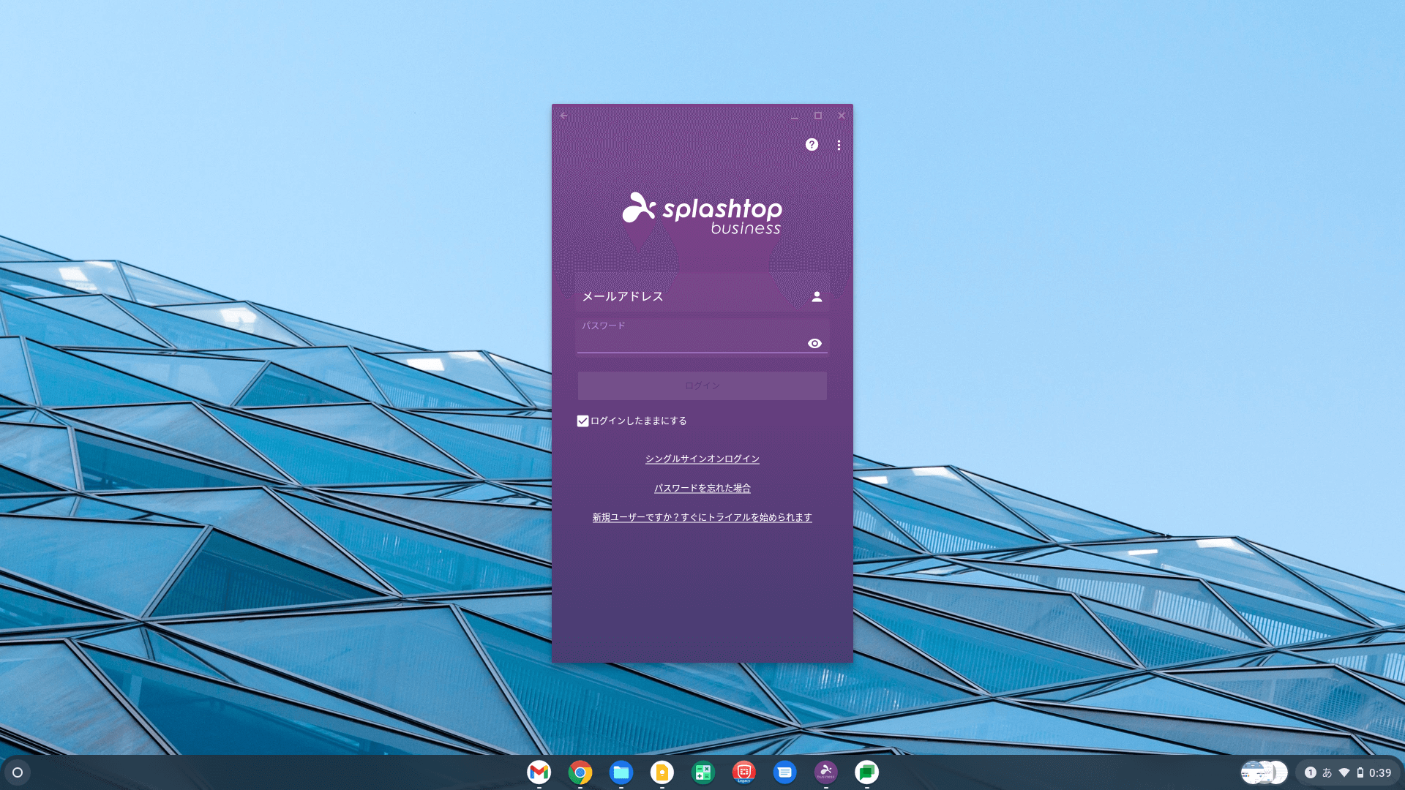Click the ログイン login button

coord(702,385)
